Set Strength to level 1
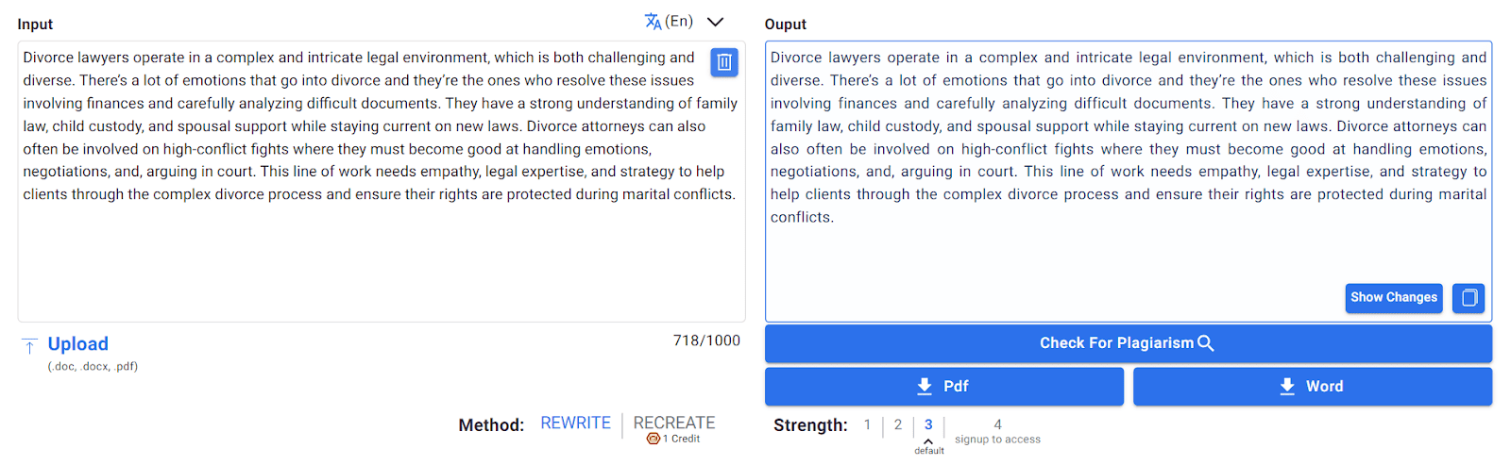Screen dimensions: 1511x465 click(x=867, y=425)
